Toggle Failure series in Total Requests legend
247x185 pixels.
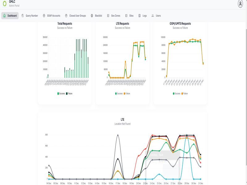pyautogui.click(x=69, y=93)
